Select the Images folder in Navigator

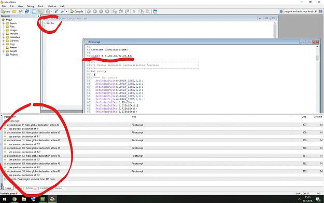tap(13, 30)
